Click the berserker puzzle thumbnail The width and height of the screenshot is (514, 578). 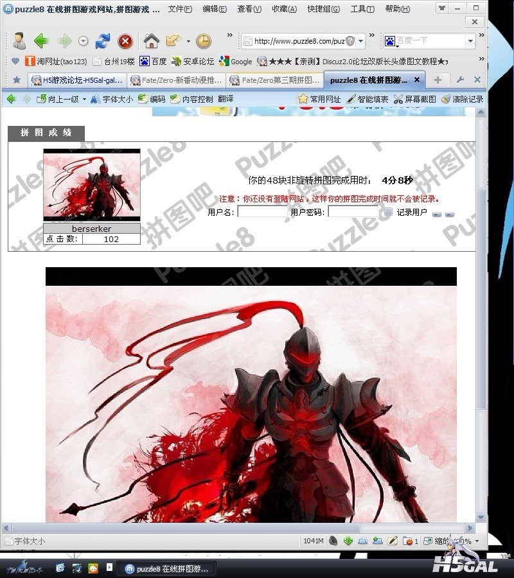[91, 185]
